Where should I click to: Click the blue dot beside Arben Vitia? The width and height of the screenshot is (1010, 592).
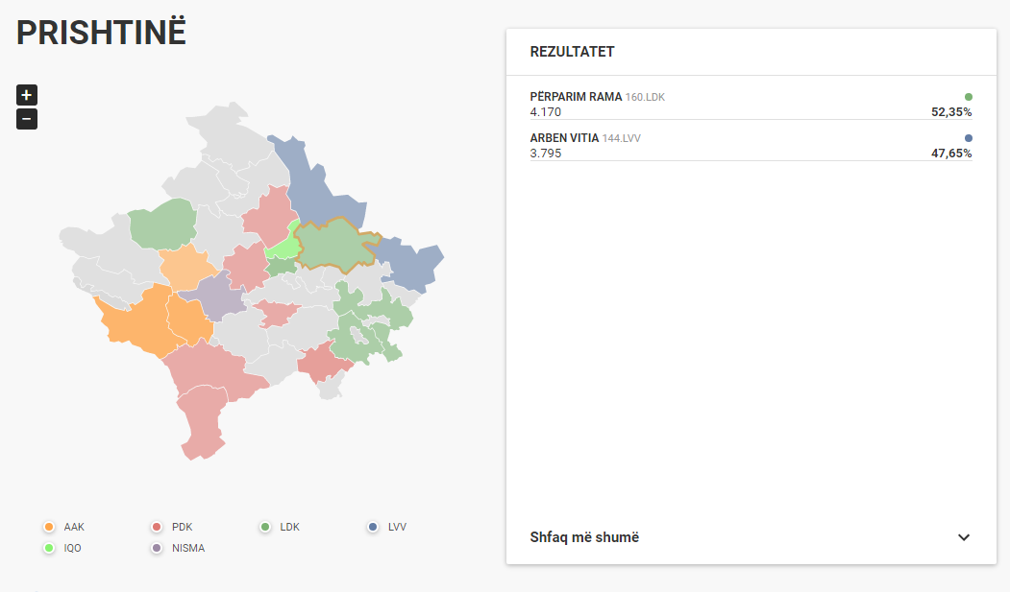tap(968, 138)
